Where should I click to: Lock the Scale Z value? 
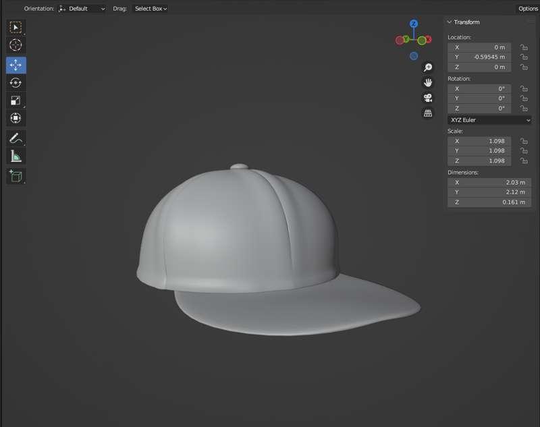tap(524, 161)
